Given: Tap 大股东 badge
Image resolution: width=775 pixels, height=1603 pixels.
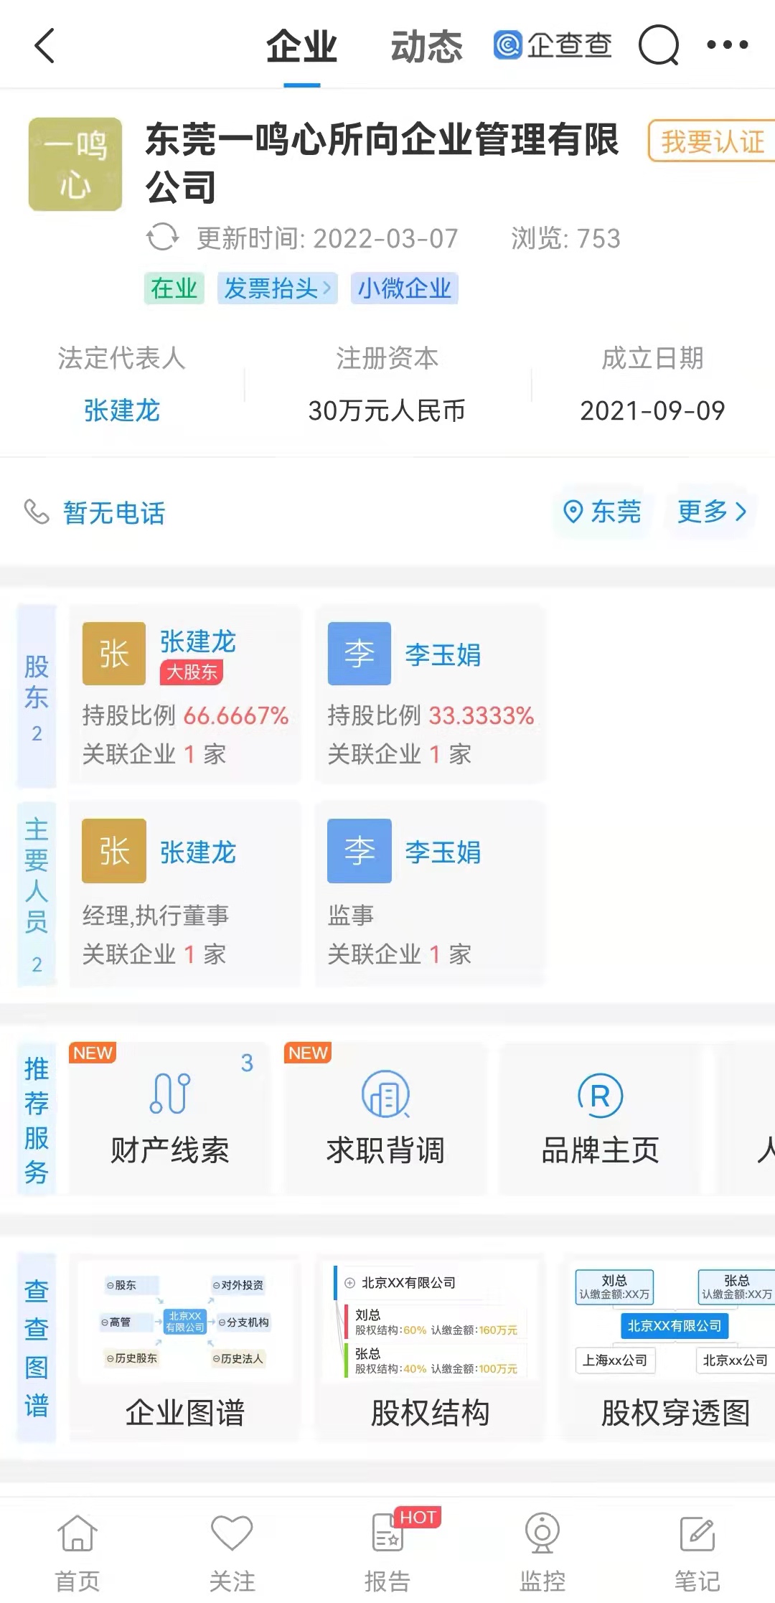Looking at the screenshot, I should point(192,672).
